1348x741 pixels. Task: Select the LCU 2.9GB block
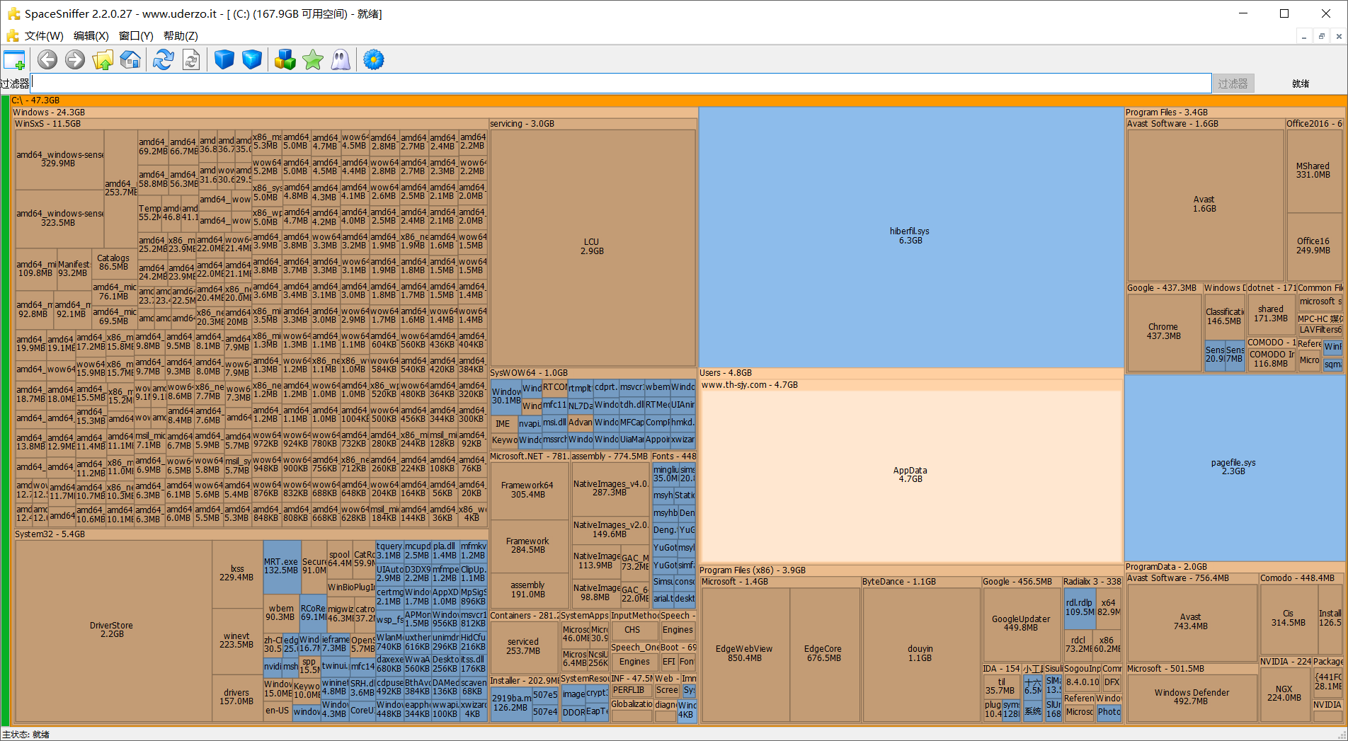[592, 247]
